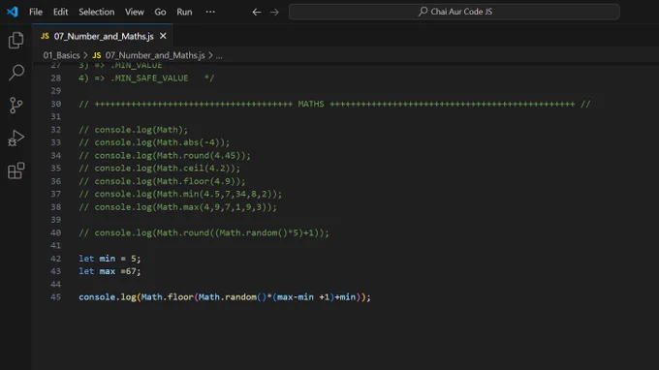Image resolution: width=659 pixels, height=370 pixels.
Task: Click the commented Math.abs(-4) line
Action: pos(154,142)
